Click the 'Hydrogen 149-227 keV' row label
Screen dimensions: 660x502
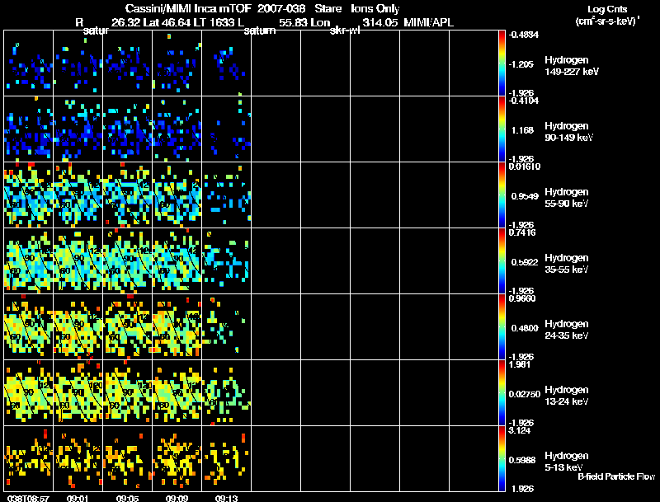point(572,66)
